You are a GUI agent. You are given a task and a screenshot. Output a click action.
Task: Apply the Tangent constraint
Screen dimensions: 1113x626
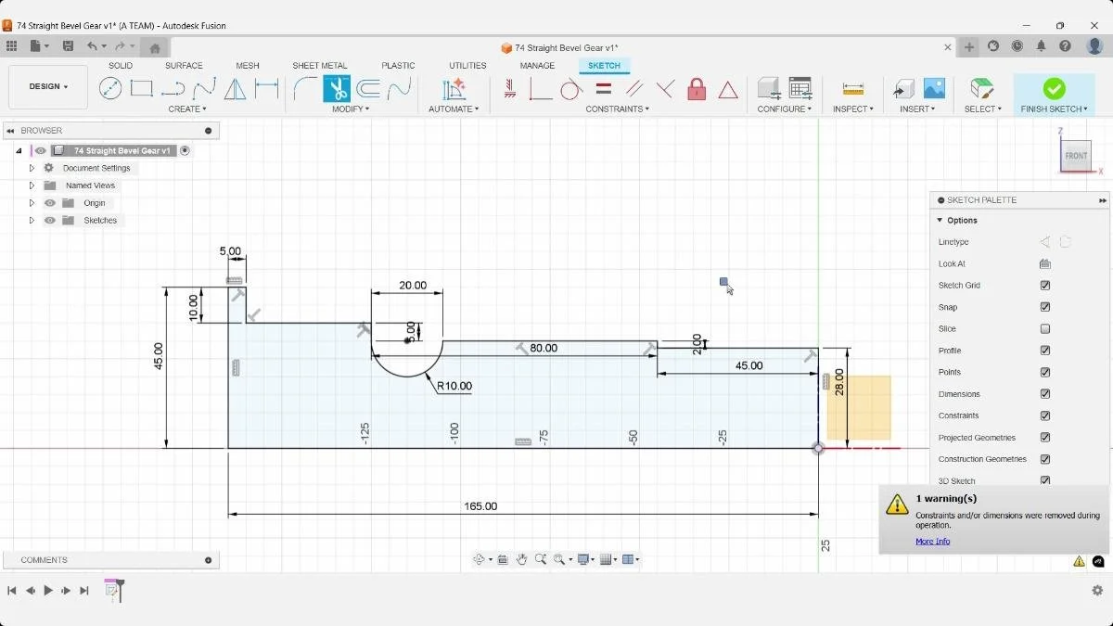tap(570, 89)
